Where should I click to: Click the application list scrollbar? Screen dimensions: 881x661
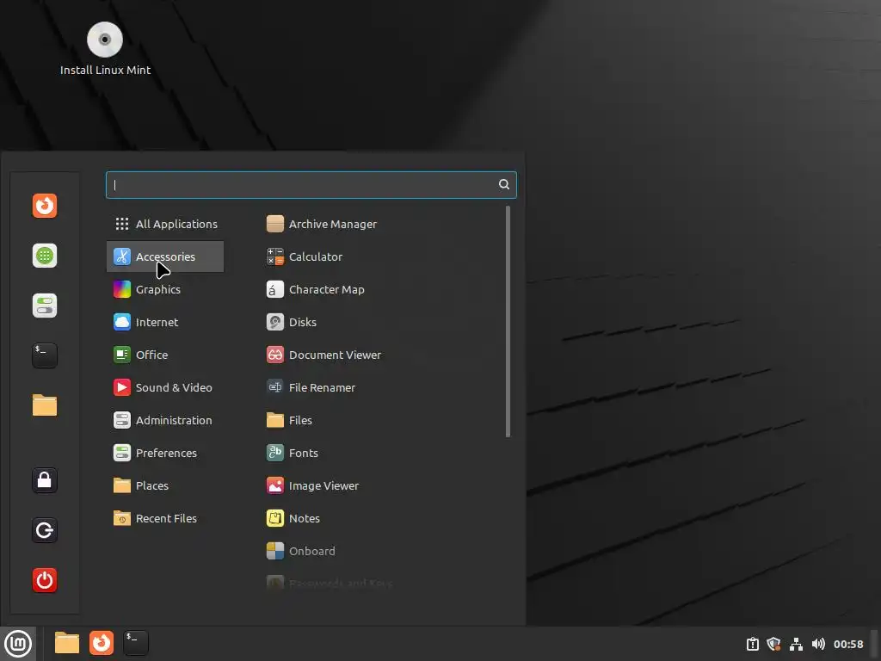click(x=508, y=322)
